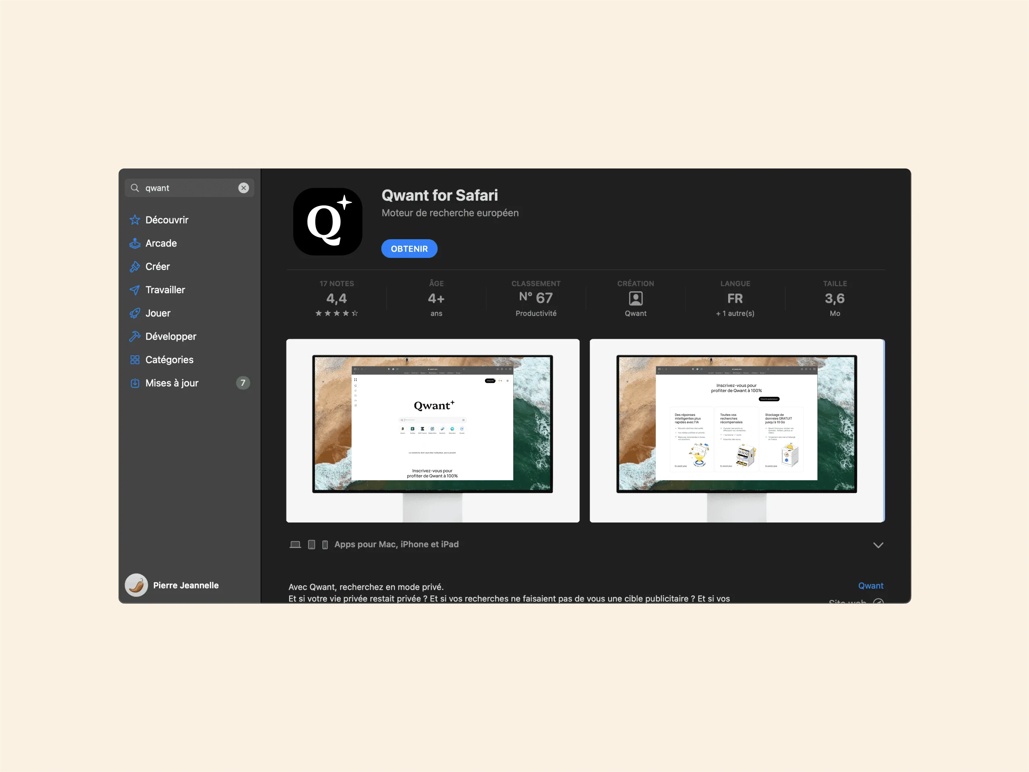Click the Qwant for Safari app icon

pos(327,222)
